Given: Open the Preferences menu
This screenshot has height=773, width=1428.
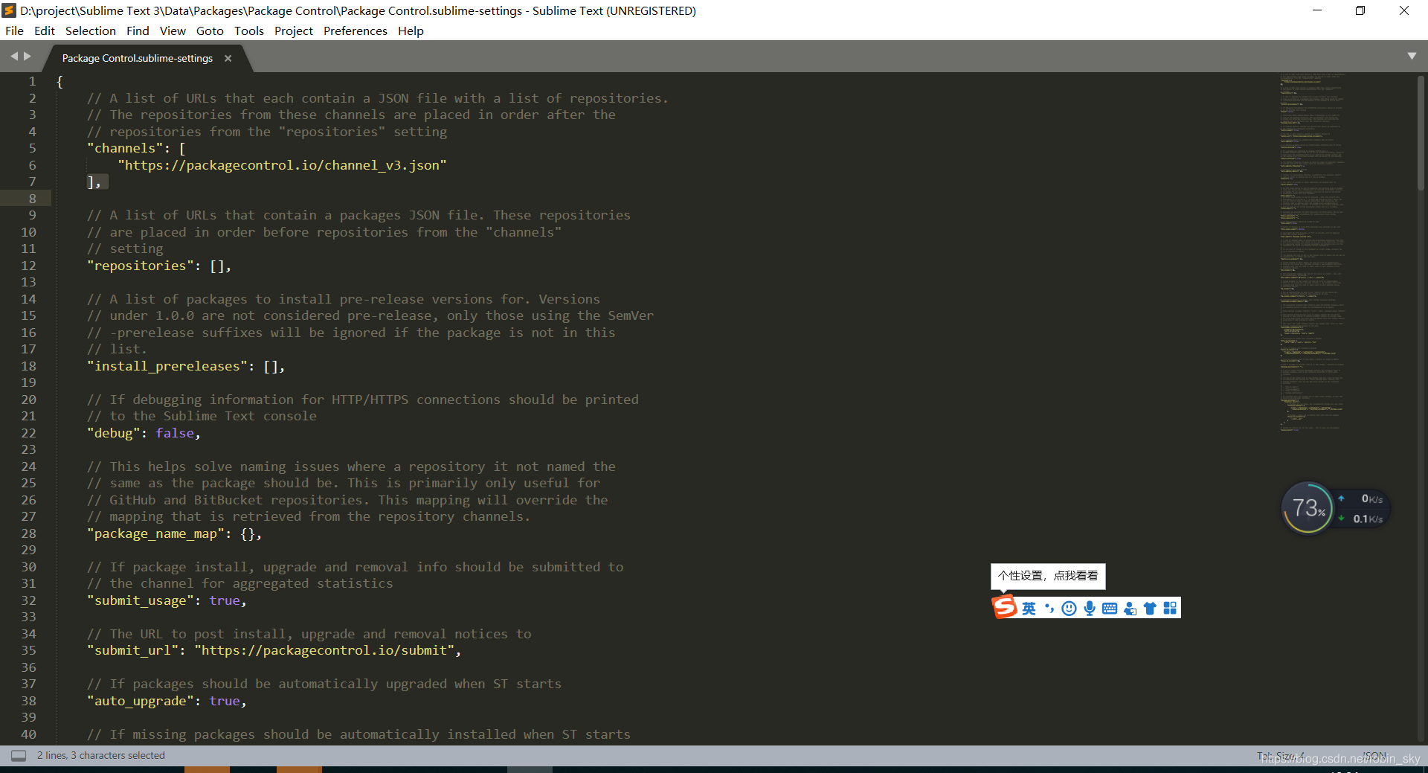Looking at the screenshot, I should [x=355, y=31].
